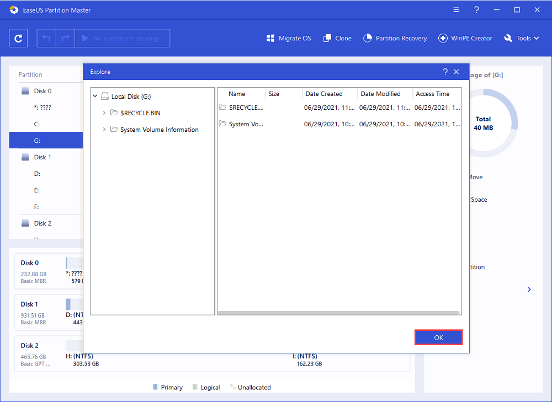552x402 pixels.
Task: Expand the $RECYCLE.BIN tree folder
Action: [104, 113]
